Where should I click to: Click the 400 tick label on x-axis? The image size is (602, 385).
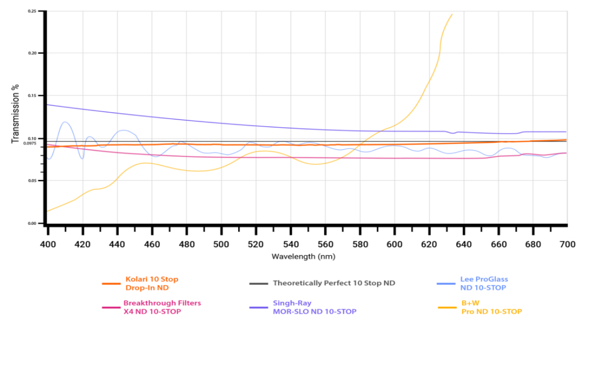pos(48,244)
